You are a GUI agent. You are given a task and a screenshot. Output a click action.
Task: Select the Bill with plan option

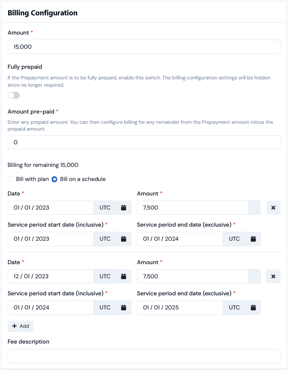tap(10, 179)
